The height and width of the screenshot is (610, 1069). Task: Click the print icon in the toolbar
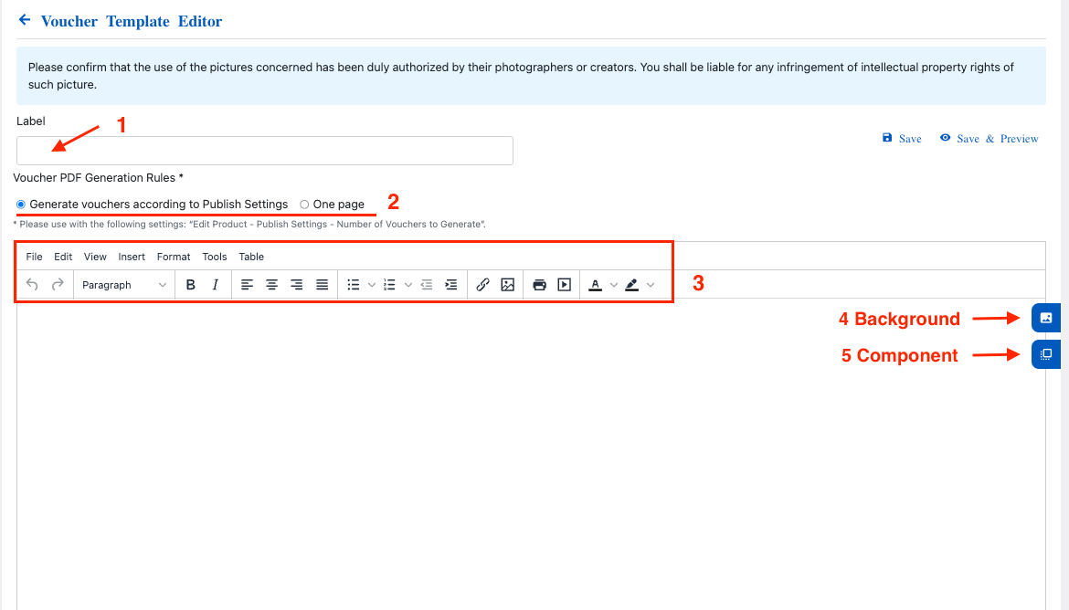coord(539,284)
